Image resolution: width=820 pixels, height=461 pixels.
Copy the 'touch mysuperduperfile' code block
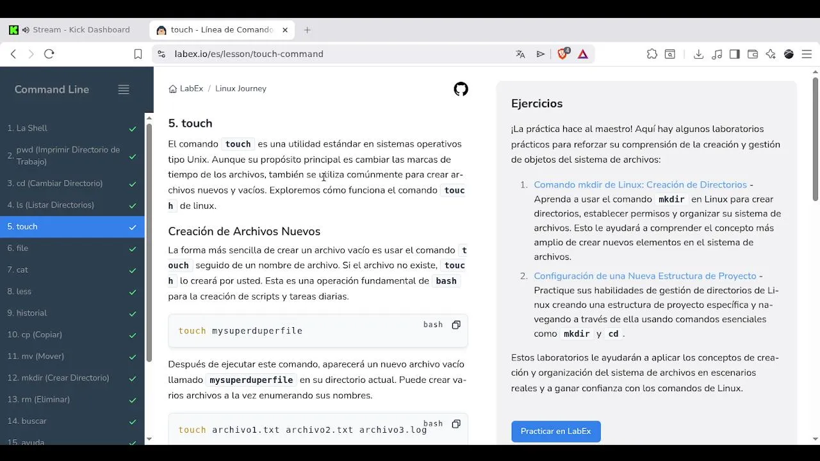[456, 325]
